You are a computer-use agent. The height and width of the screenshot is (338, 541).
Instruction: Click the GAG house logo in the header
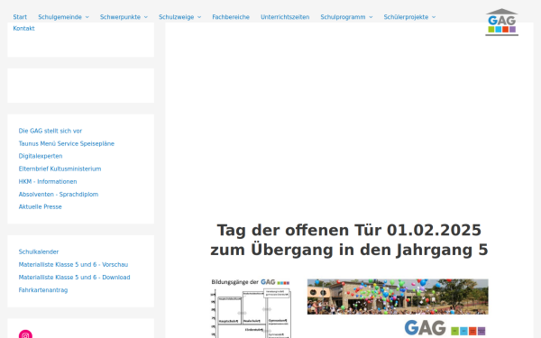click(x=501, y=22)
